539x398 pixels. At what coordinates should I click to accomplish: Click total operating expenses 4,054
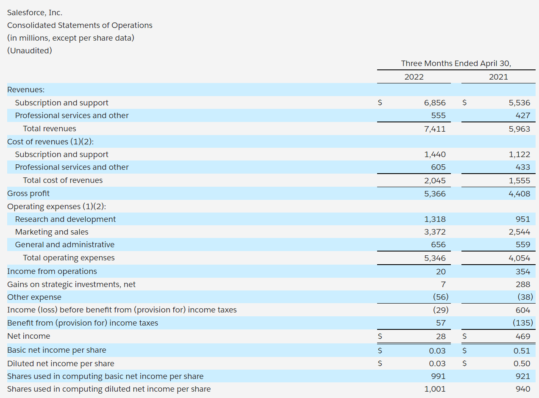click(520, 258)
